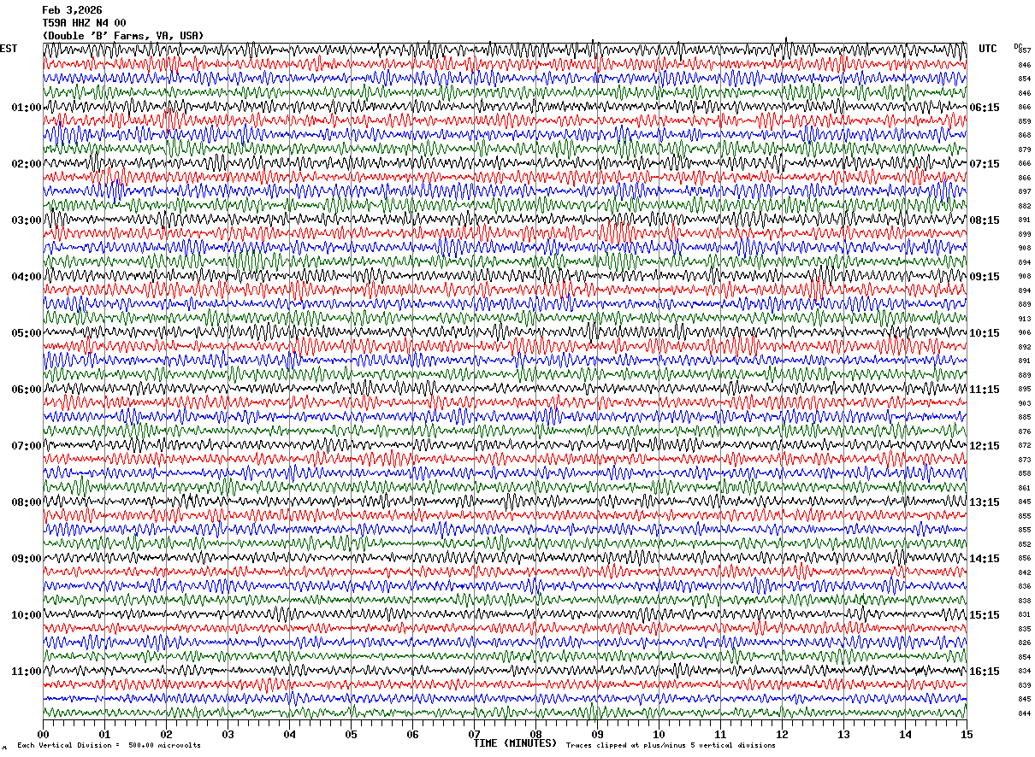
Task: Click the DC offset value "899"
Action: click(x=1025, y=234)
